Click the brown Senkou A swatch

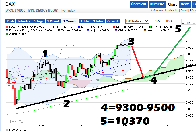tap(145, 30)
